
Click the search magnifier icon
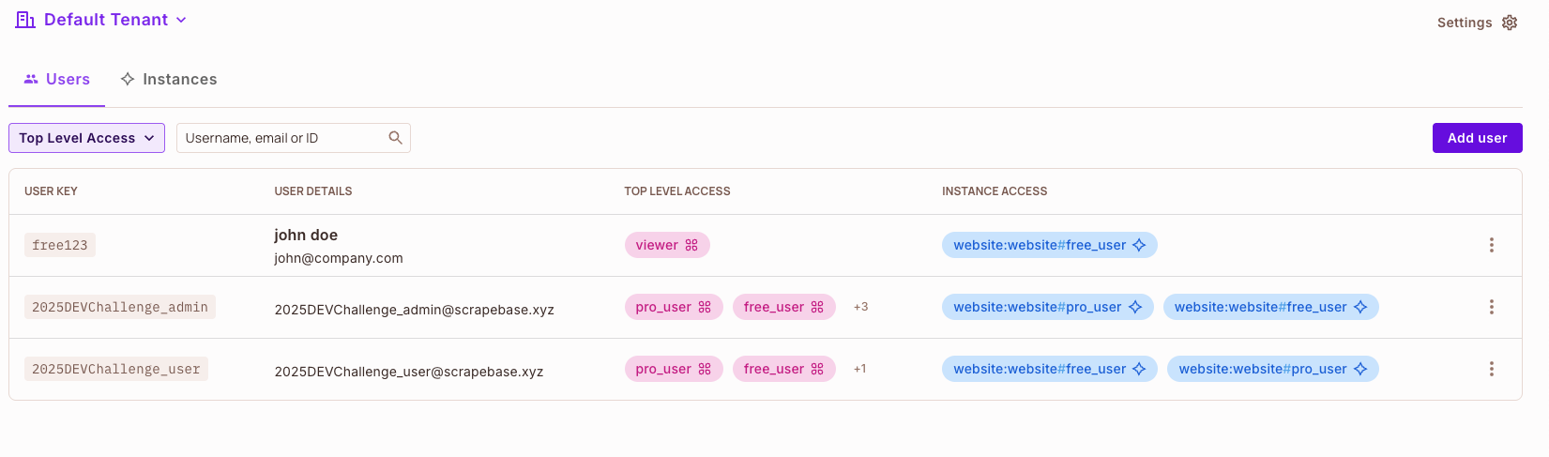tap(396, 138)
